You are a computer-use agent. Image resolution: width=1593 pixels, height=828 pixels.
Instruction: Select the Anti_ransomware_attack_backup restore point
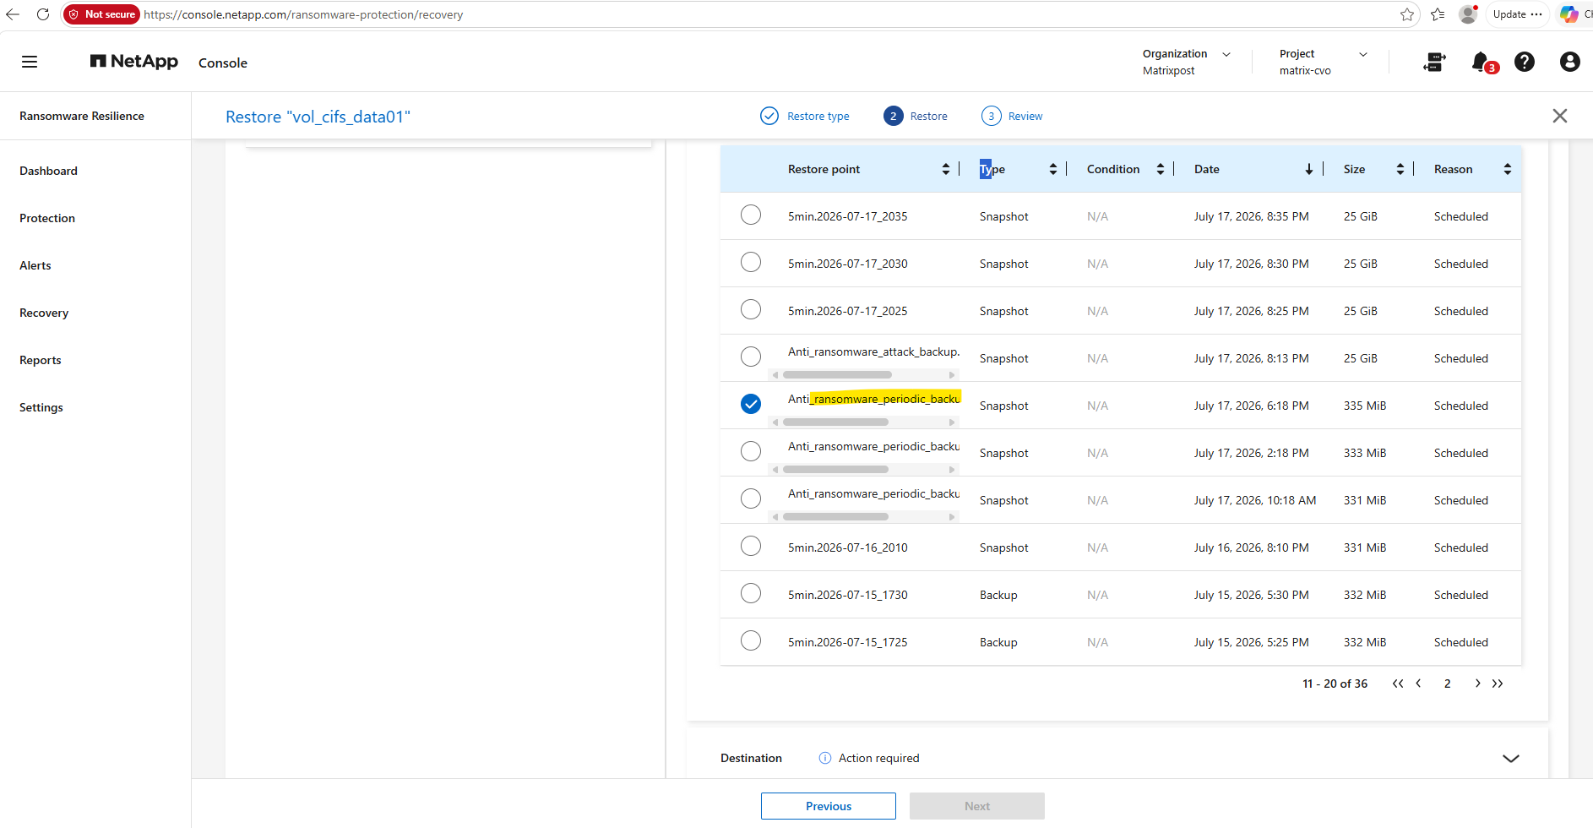[x=751, y=357]
